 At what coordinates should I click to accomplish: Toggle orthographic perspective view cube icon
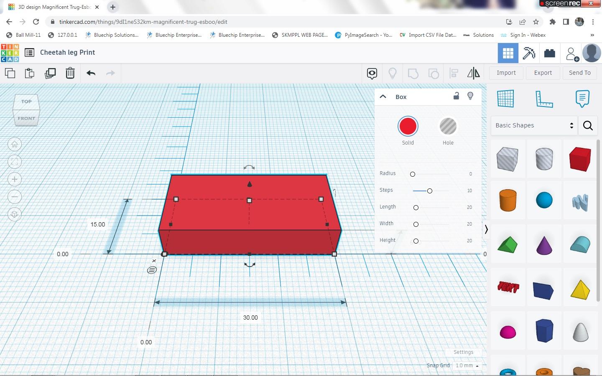coord(15,214)
